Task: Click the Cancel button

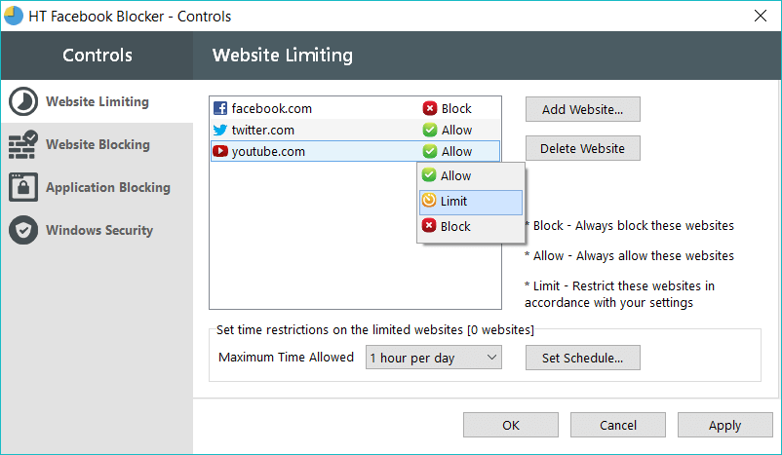Action: tap(618, 425)
